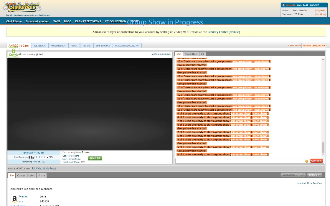Click the green SEND TIP button
Viewport: 330px width, 206px height.
pyautogui.click(x=95, y=158)
